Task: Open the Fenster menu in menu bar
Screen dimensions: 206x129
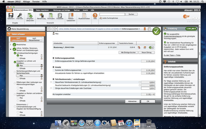Action: [36, 2]
